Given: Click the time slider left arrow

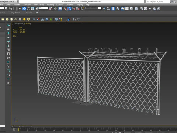Looking at the screenshot, I should [12, 126].
